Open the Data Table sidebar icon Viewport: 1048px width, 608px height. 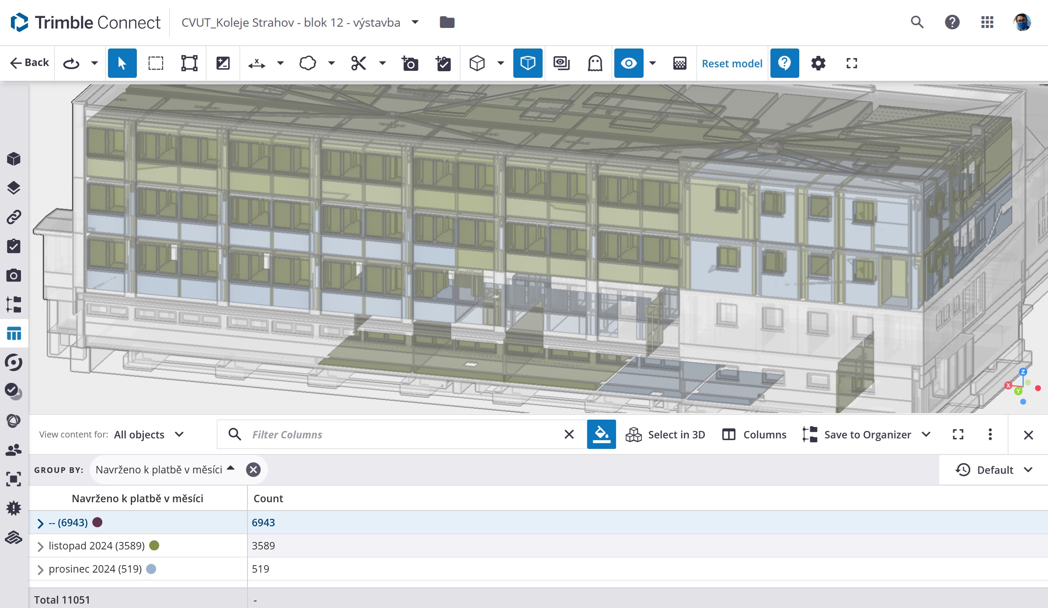14,334
